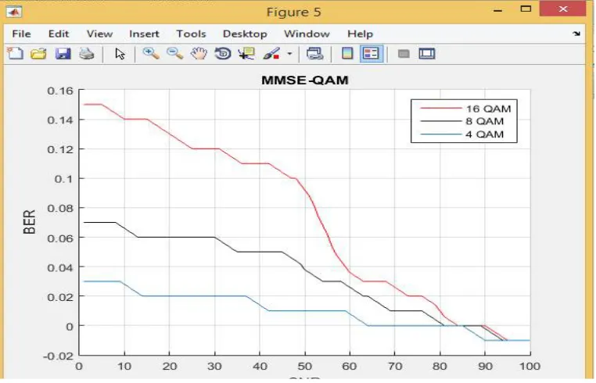This screenshot has width=596, height=383.
Task: Select the Data Cursor tool
Action: 246,54
